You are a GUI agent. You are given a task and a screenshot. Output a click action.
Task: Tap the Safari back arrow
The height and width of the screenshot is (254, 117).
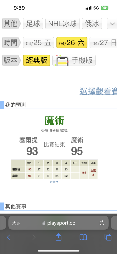tap(9, 237)
